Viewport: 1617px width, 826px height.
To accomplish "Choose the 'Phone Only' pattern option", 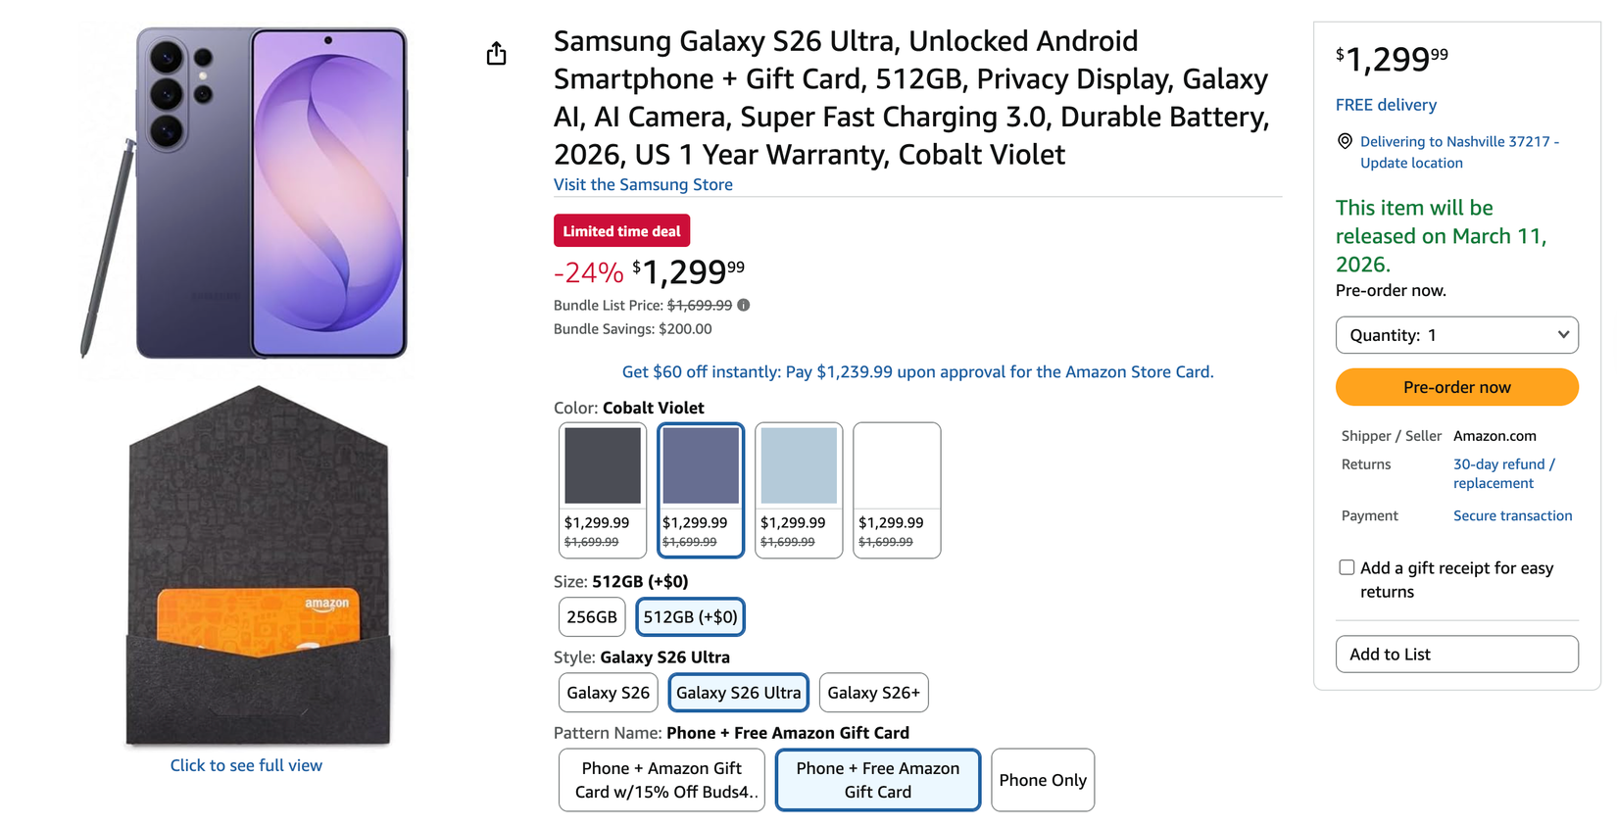I will click(1042, 779).
